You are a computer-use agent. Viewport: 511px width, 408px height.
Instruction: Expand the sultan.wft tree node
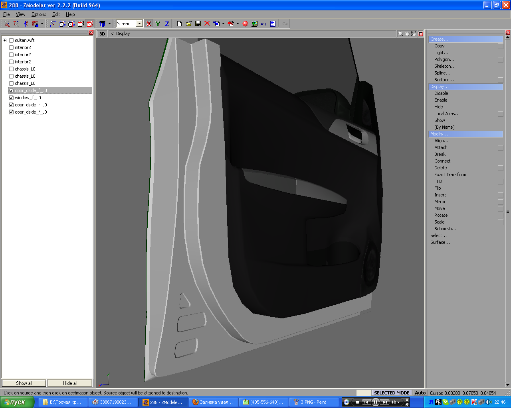point(5,40)
